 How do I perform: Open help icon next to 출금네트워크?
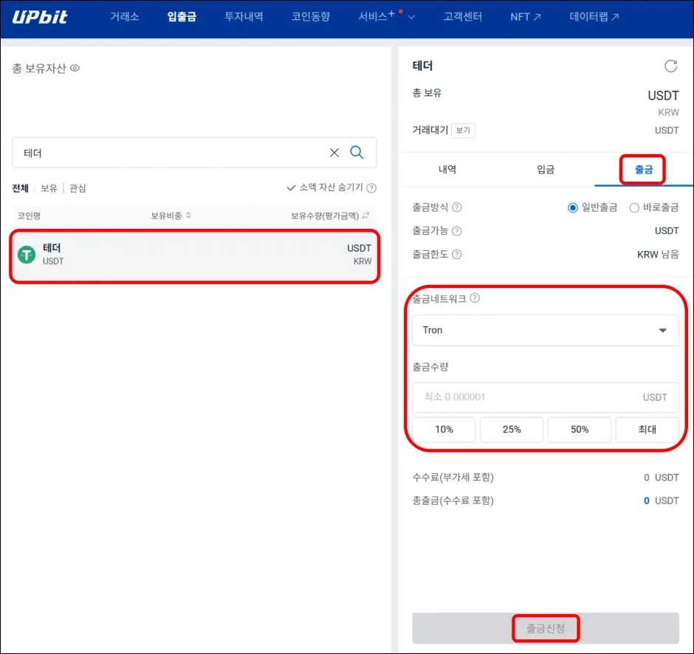pyautogui.click(x=475, y=297)
